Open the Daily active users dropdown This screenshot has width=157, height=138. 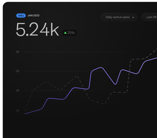pyautogui.click(x=119, y=17)
